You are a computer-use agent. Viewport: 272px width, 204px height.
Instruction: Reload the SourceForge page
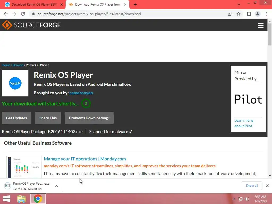point(23,14)
